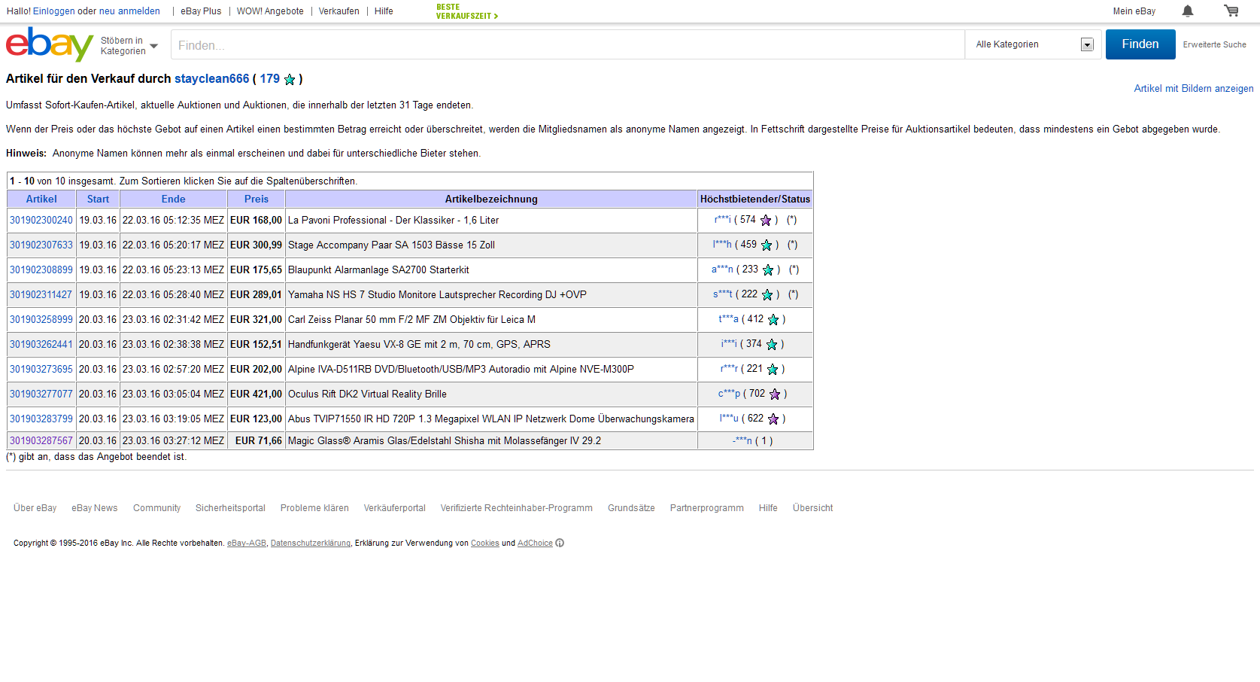
Task: Open item 301902307633
Action: 41,245
